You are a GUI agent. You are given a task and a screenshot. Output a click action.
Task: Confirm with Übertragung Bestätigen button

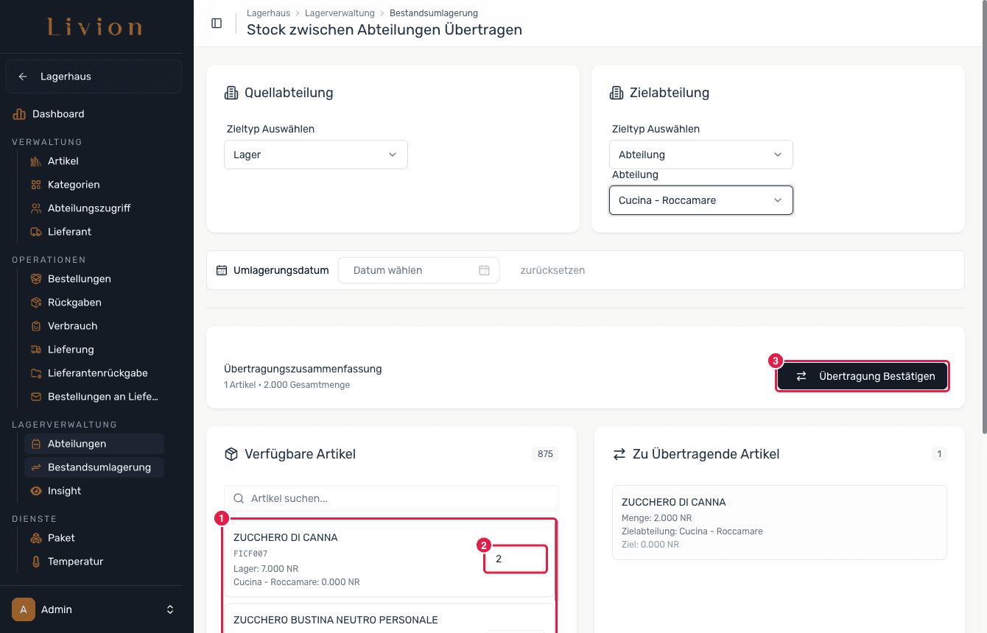coord(863,376)
